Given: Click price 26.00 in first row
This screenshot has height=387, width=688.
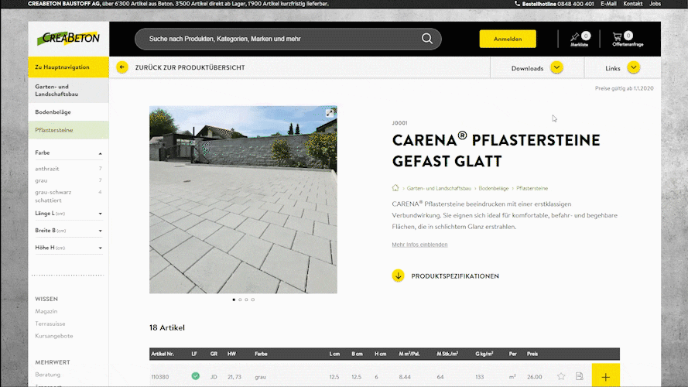Looking at the screenshot, I should click(535, 376).
